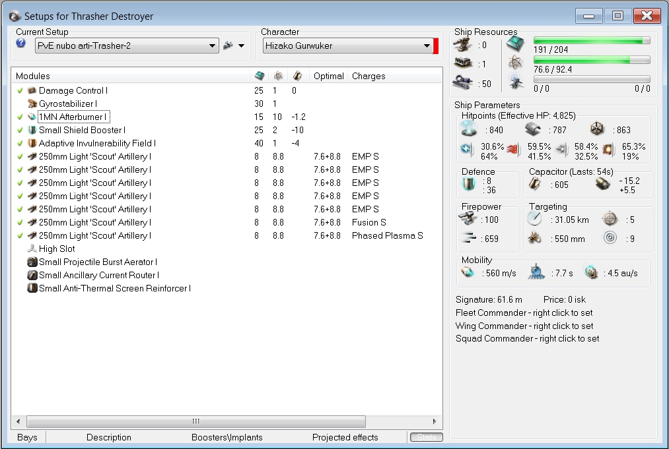
Task: Click the scan resolution icon showing 550 mm
Action: 534,237
